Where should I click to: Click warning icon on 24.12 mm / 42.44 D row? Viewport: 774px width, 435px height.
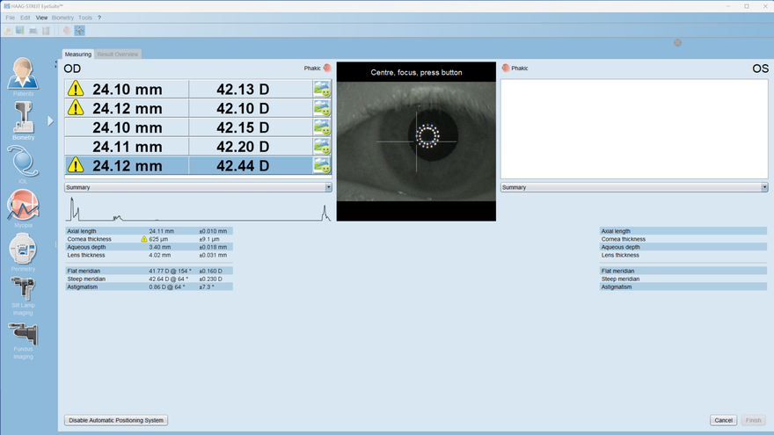click(x=76, y=165)
